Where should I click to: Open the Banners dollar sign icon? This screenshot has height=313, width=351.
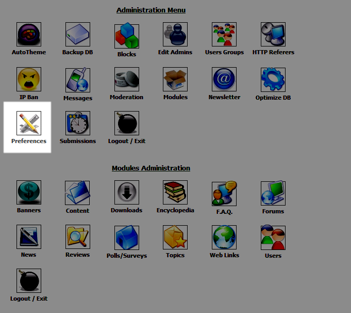click(x=29, y=192)
